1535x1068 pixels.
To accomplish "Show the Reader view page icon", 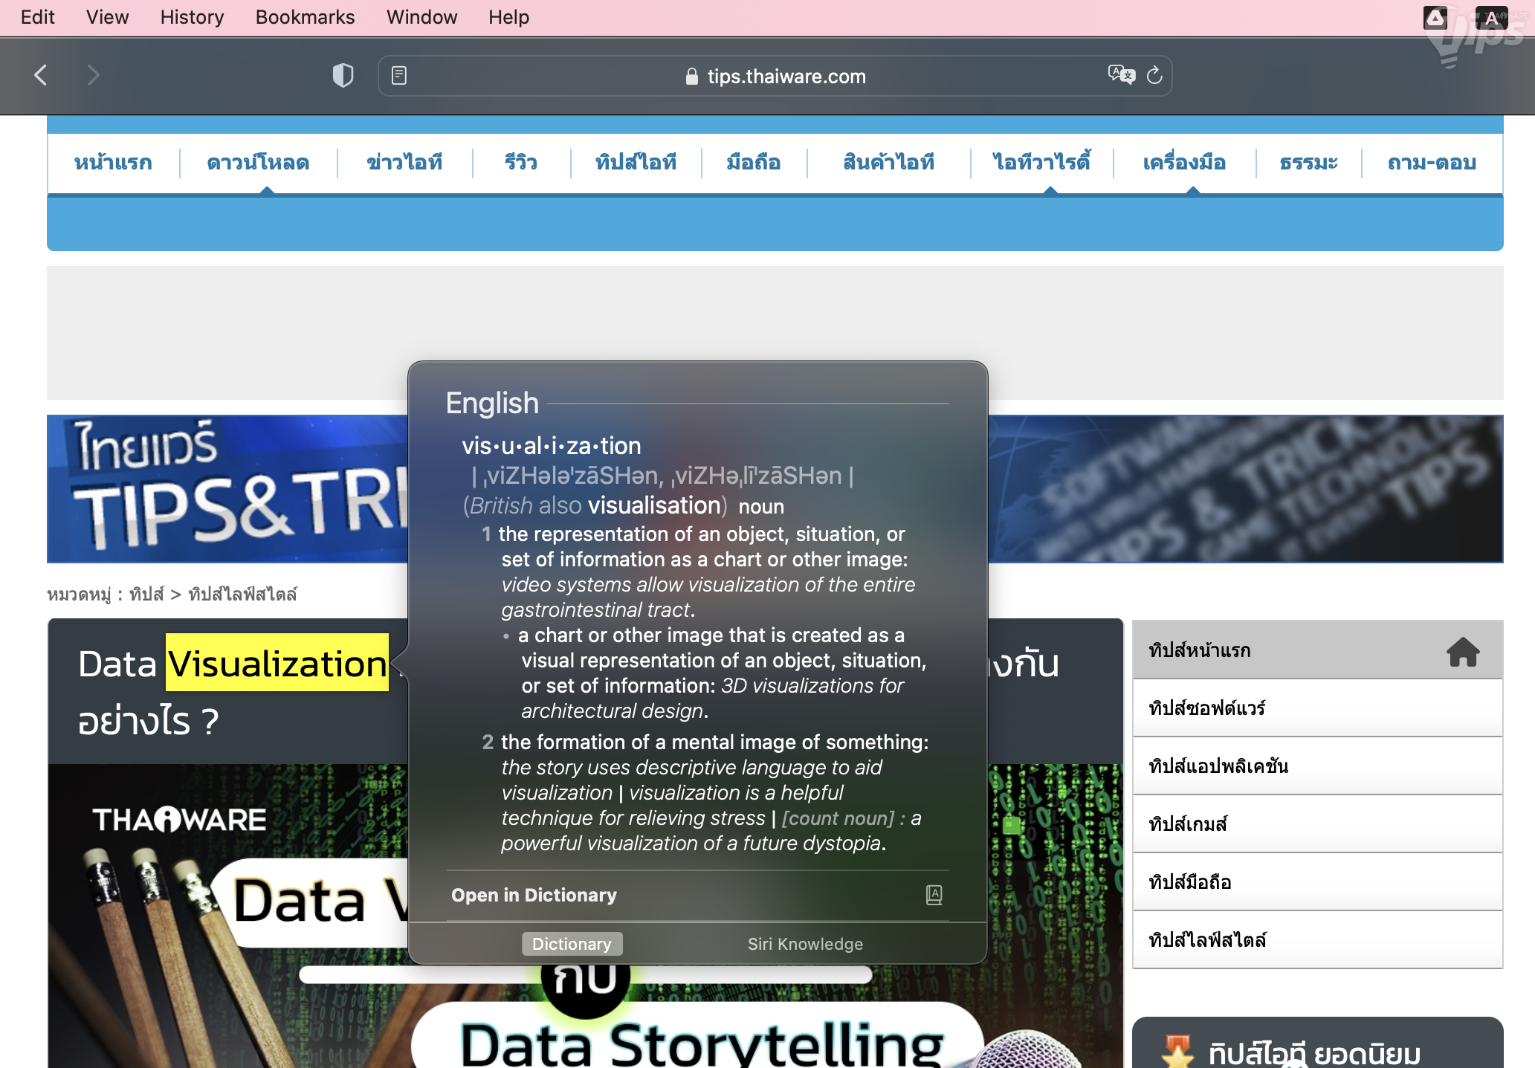I will (399, 75).
